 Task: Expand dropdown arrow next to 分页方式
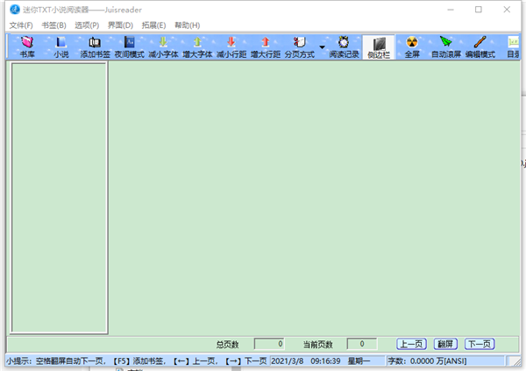tap(322, 47)
